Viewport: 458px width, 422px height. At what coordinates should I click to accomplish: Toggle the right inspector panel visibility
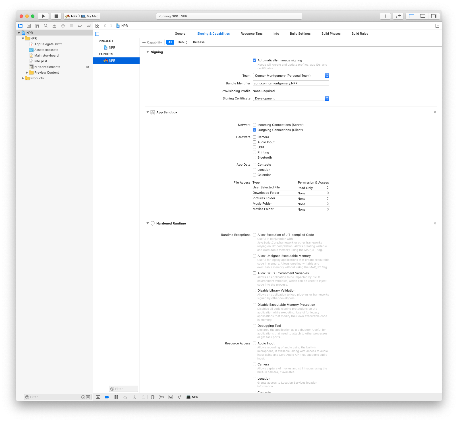(434, 16)
